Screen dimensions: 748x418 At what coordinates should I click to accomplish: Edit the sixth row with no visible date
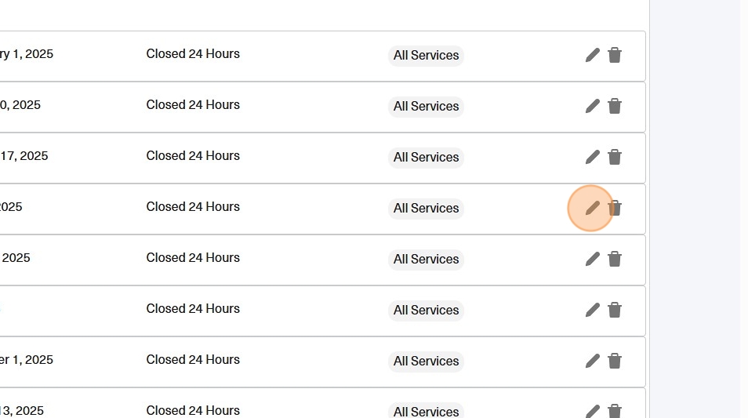tap(592, 310)
